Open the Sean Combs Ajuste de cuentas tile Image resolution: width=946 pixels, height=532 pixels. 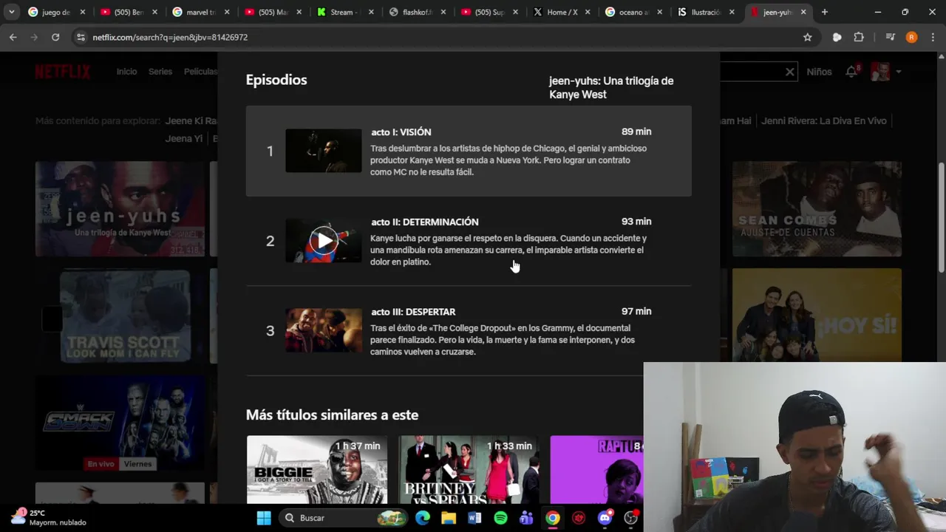(817, 209)
